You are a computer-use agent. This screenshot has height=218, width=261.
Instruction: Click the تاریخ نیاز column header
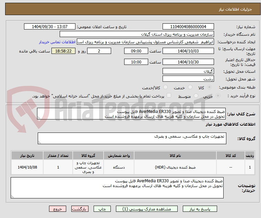point(27,156)
